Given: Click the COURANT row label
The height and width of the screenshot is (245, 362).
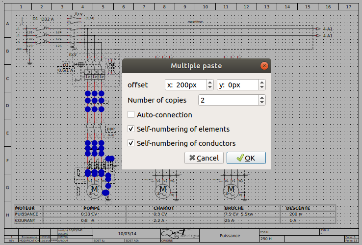Looking at the screenshot, I should pyautogui.click(x=25, y=220).
